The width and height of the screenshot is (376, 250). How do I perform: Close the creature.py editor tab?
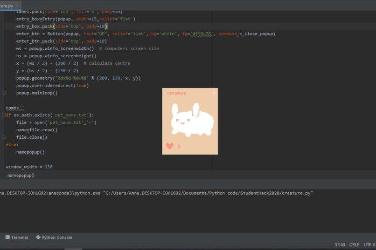[x=17, y=6]
